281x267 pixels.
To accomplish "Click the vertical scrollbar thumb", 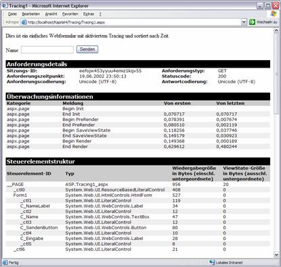I will tap(276, 74).
